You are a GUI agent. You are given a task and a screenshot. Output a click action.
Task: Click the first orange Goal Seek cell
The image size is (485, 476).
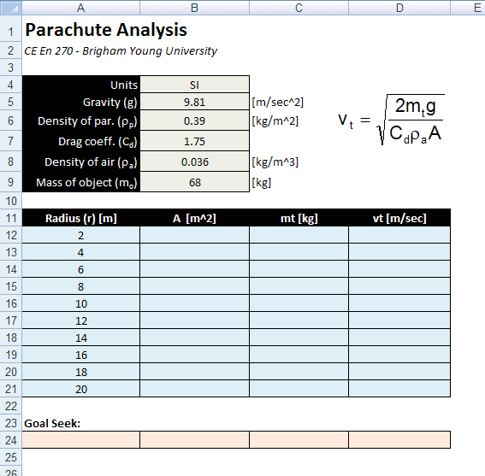click(80, 440)
